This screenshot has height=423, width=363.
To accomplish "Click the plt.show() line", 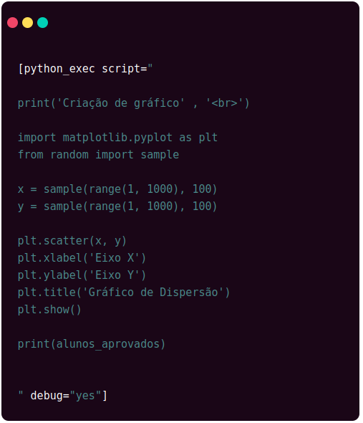I will [49, 310].
